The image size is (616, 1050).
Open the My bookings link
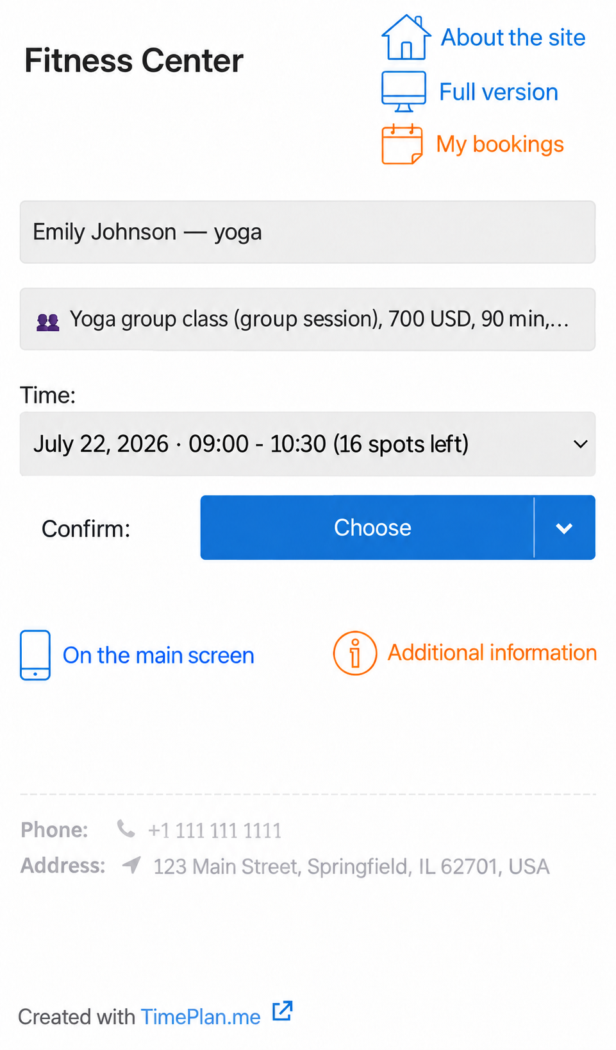tap(500, 145)
